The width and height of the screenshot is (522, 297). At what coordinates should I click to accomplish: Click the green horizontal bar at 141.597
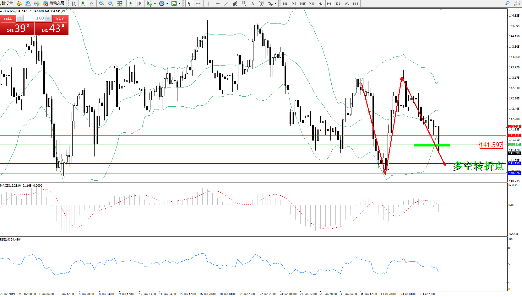click(x=432, y=145)
